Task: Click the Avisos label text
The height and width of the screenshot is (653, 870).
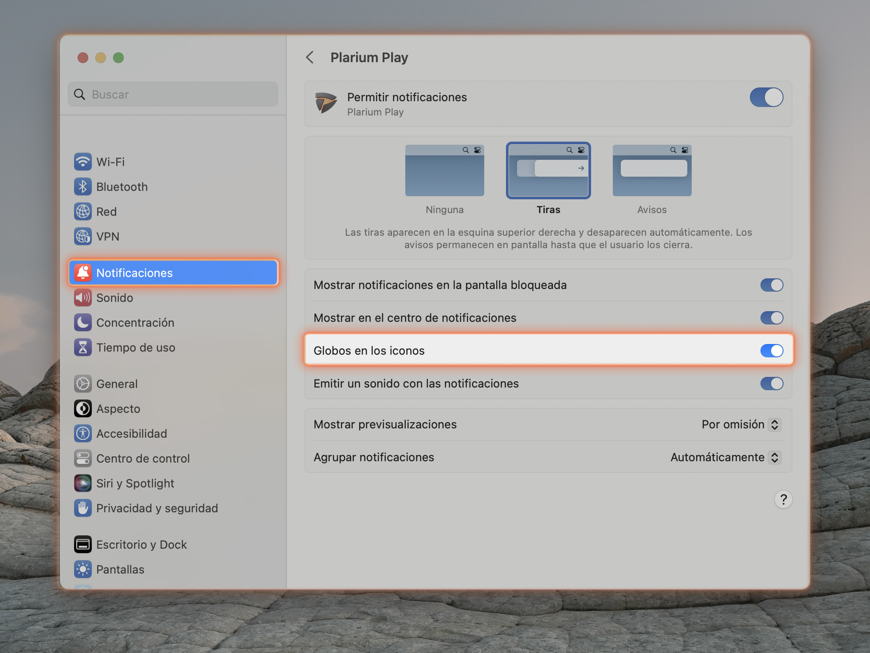Action: click(652, 210)
